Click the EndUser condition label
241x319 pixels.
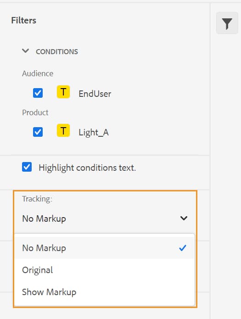tap(95, 94)
